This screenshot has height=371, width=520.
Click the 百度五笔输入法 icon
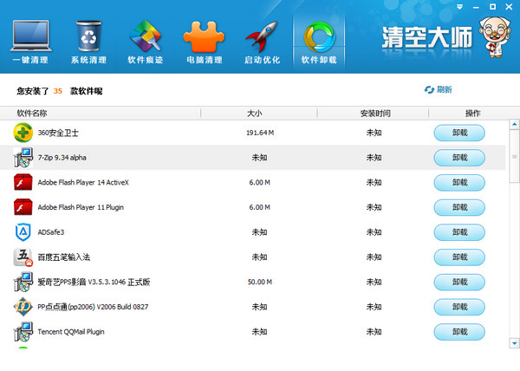click(23, 257)
